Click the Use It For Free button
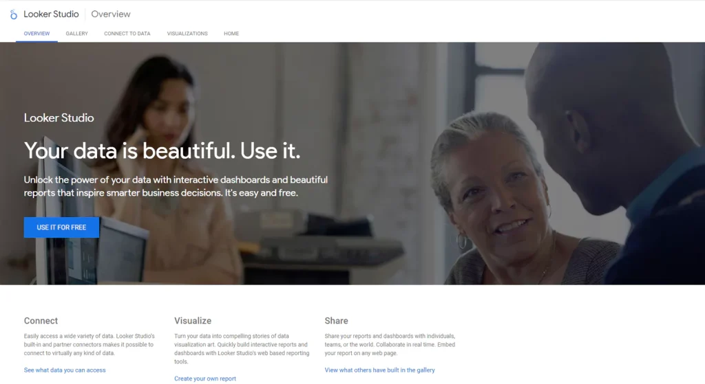This screenshot has width=705, height=384. click(61, 227)
